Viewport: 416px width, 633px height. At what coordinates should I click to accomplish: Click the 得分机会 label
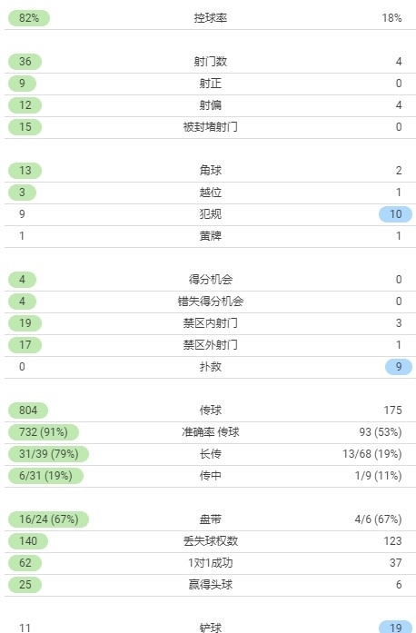coord(211,280)
